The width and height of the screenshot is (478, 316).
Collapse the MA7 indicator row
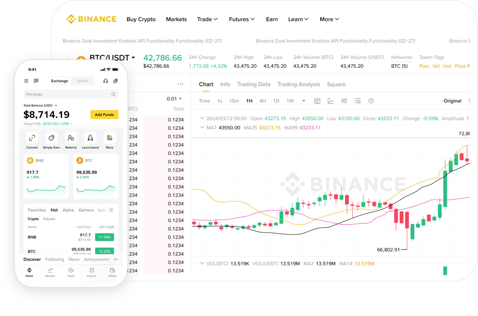(202, 127)
